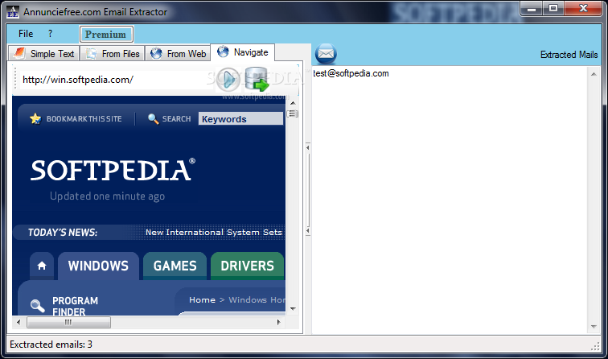
Task: Open the question mark help menu
Action: click(x=50, y=34)
